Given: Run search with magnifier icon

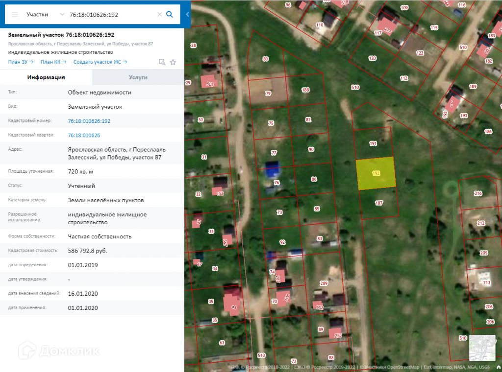Looking at the screenshot, I should pyautogui.click(x=169, y=14).
